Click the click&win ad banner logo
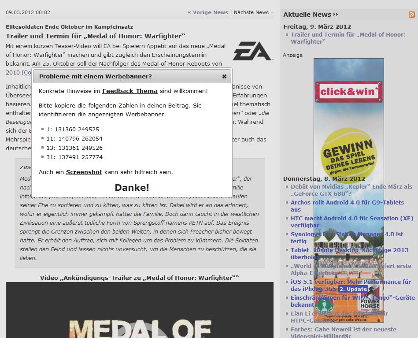 pos(349,92)
